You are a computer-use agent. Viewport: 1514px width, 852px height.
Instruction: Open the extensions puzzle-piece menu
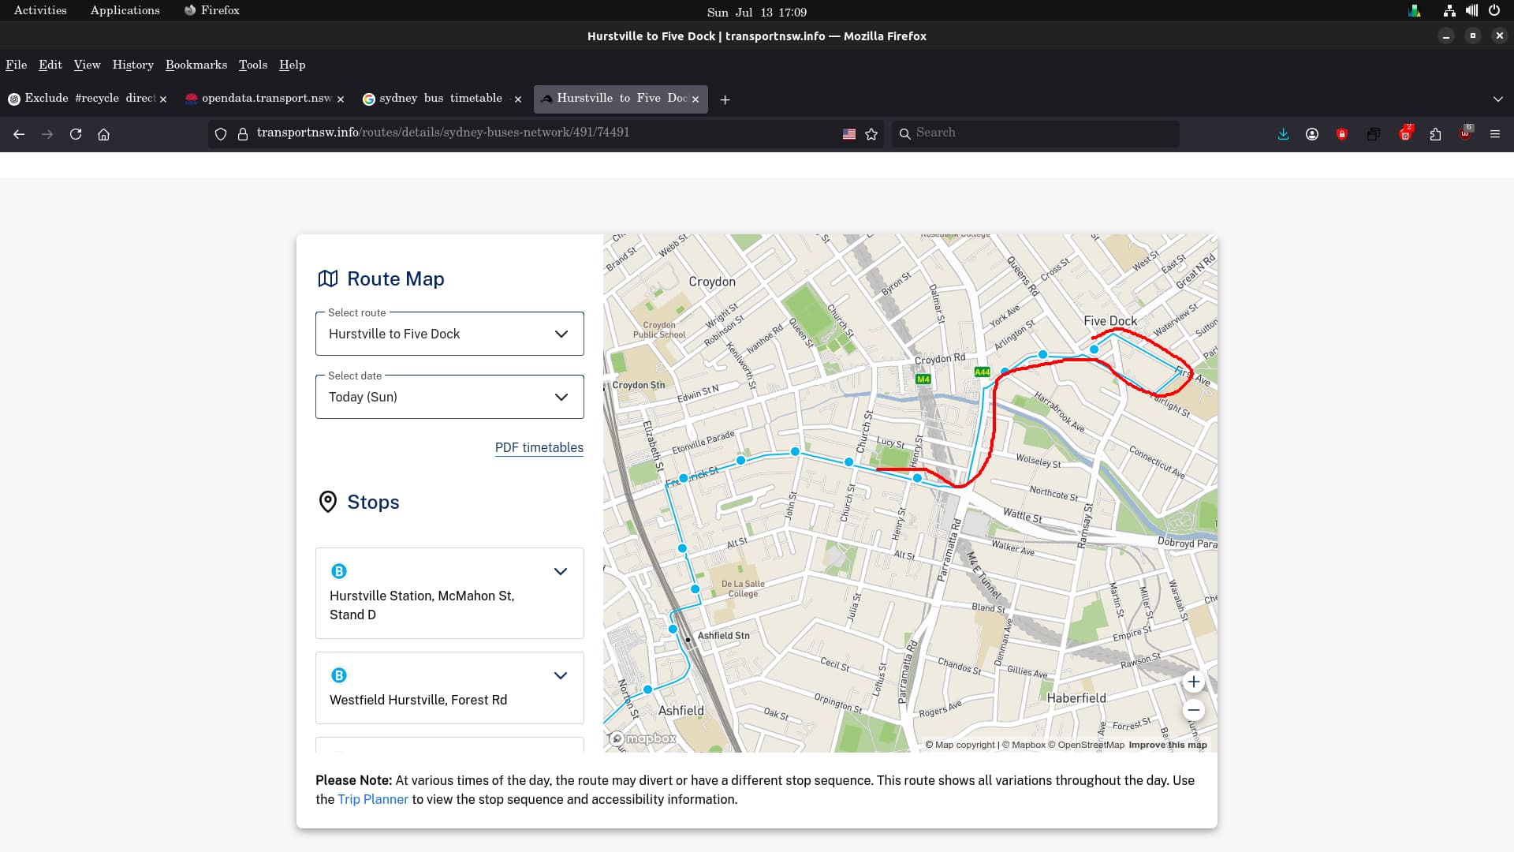pyautogui.click(x=1435, y=134)
